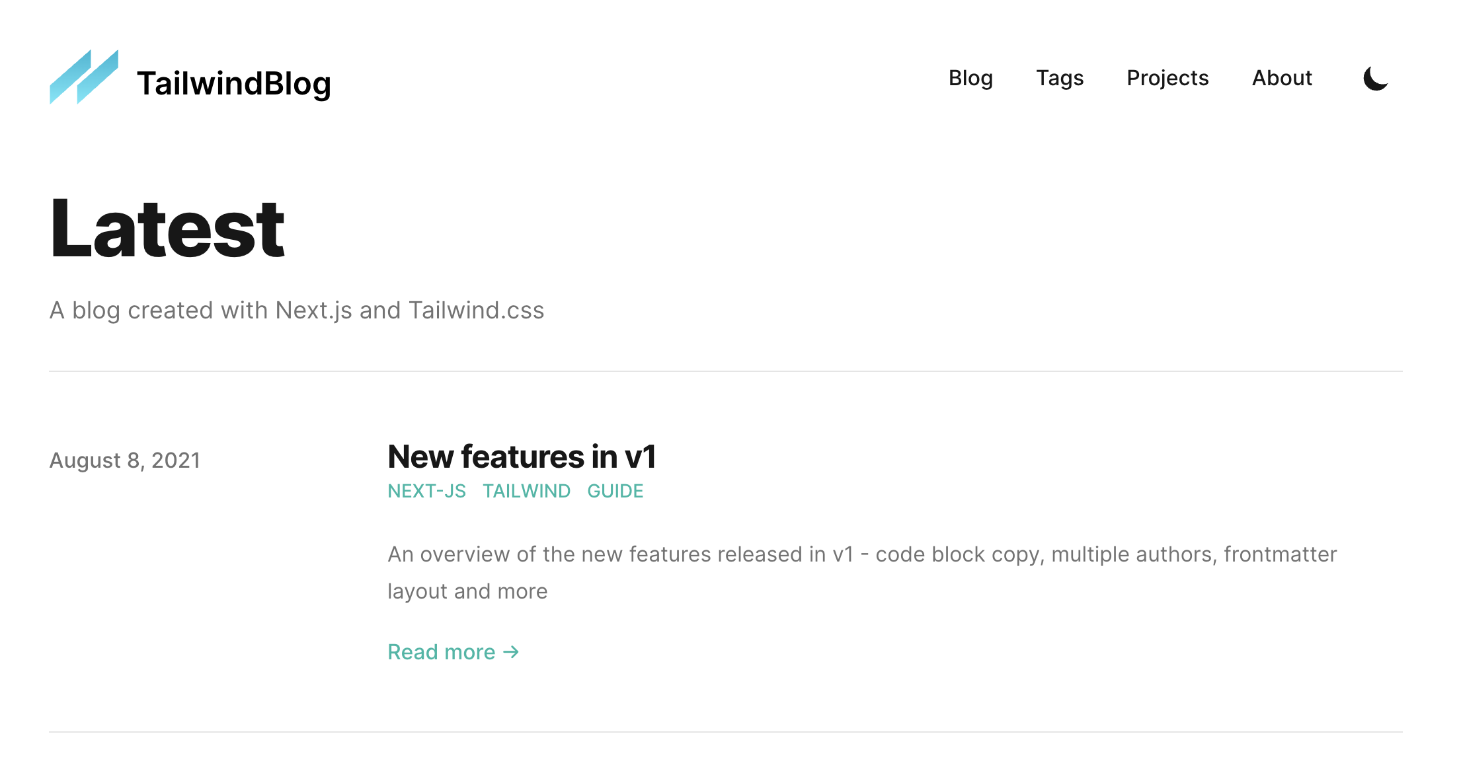The width and height of the screenshot is (1461, 769).
Task: Click the "Latest" page heading
Action: click(x=167, y=229)
